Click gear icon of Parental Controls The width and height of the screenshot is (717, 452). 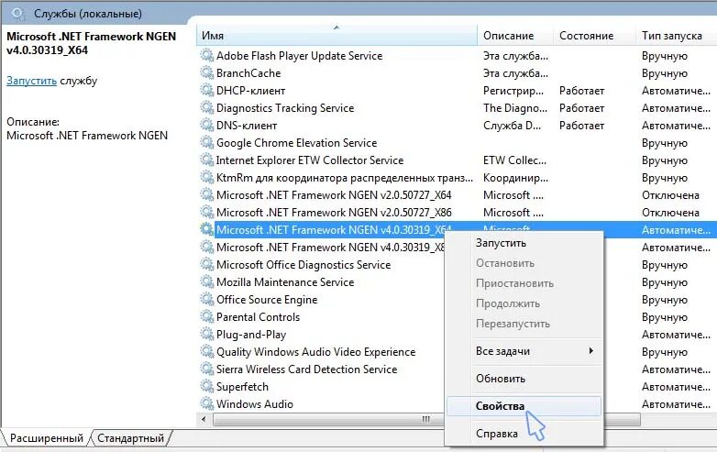[206, 317]
